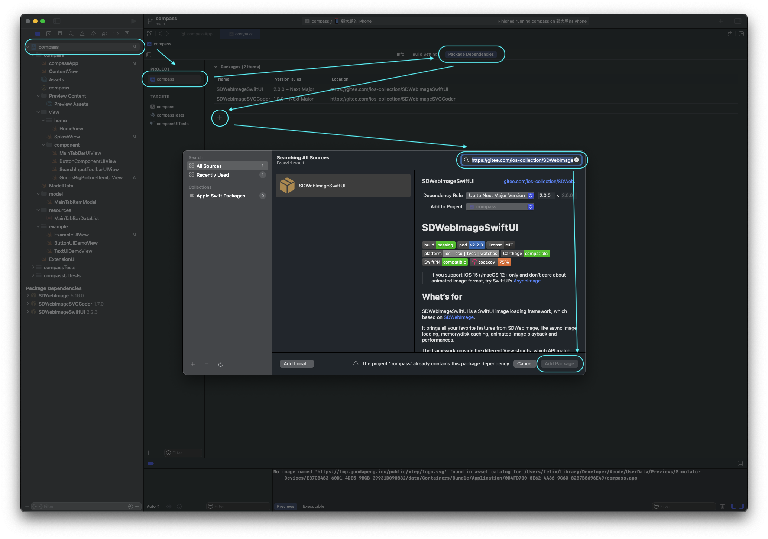768x539 pixels.
Task: Open the Source Control navigator icon
Action: 49,34
